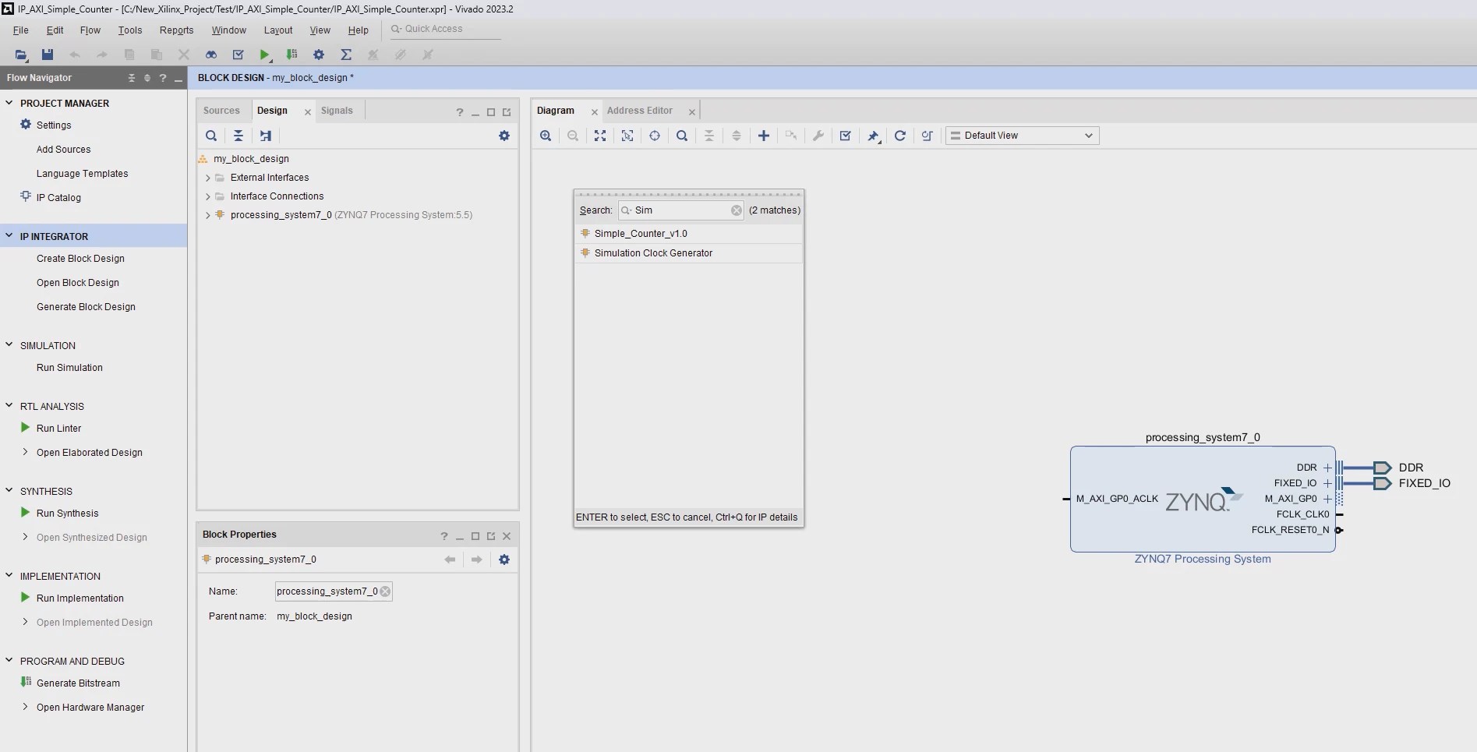Expand Open Elaborated Design
This screenshot has width=1477, height=752.
[26, 452]
